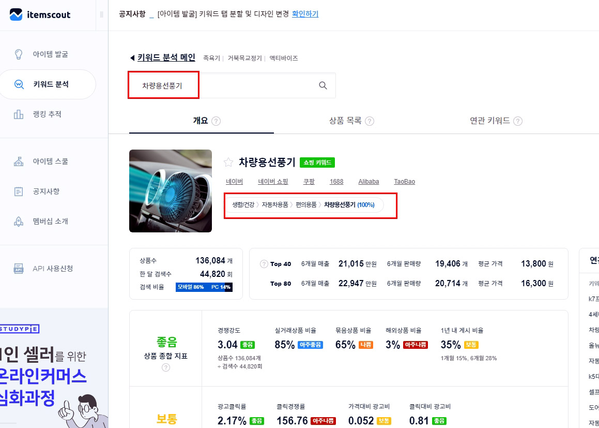Screen dimensions: 599x428
Task: Open the TaoBao link
Action: tap(404, 181)
